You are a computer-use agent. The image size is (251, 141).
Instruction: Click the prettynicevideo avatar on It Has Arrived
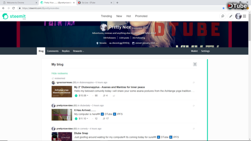[x=53, y=105]
